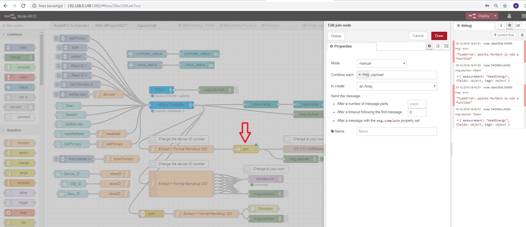The height and width of the screenshot is (227, 526).
Task: Bookmark this page with star icon
Action: click(505, 6)
